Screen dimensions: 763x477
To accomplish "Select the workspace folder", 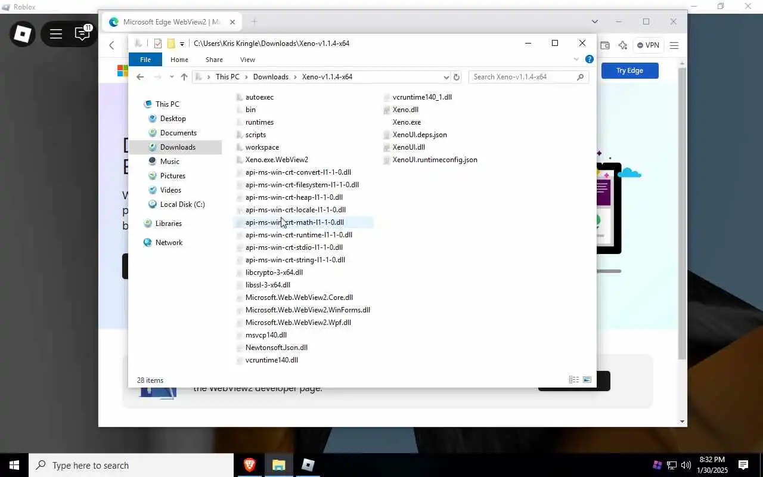I will [262, 147].
